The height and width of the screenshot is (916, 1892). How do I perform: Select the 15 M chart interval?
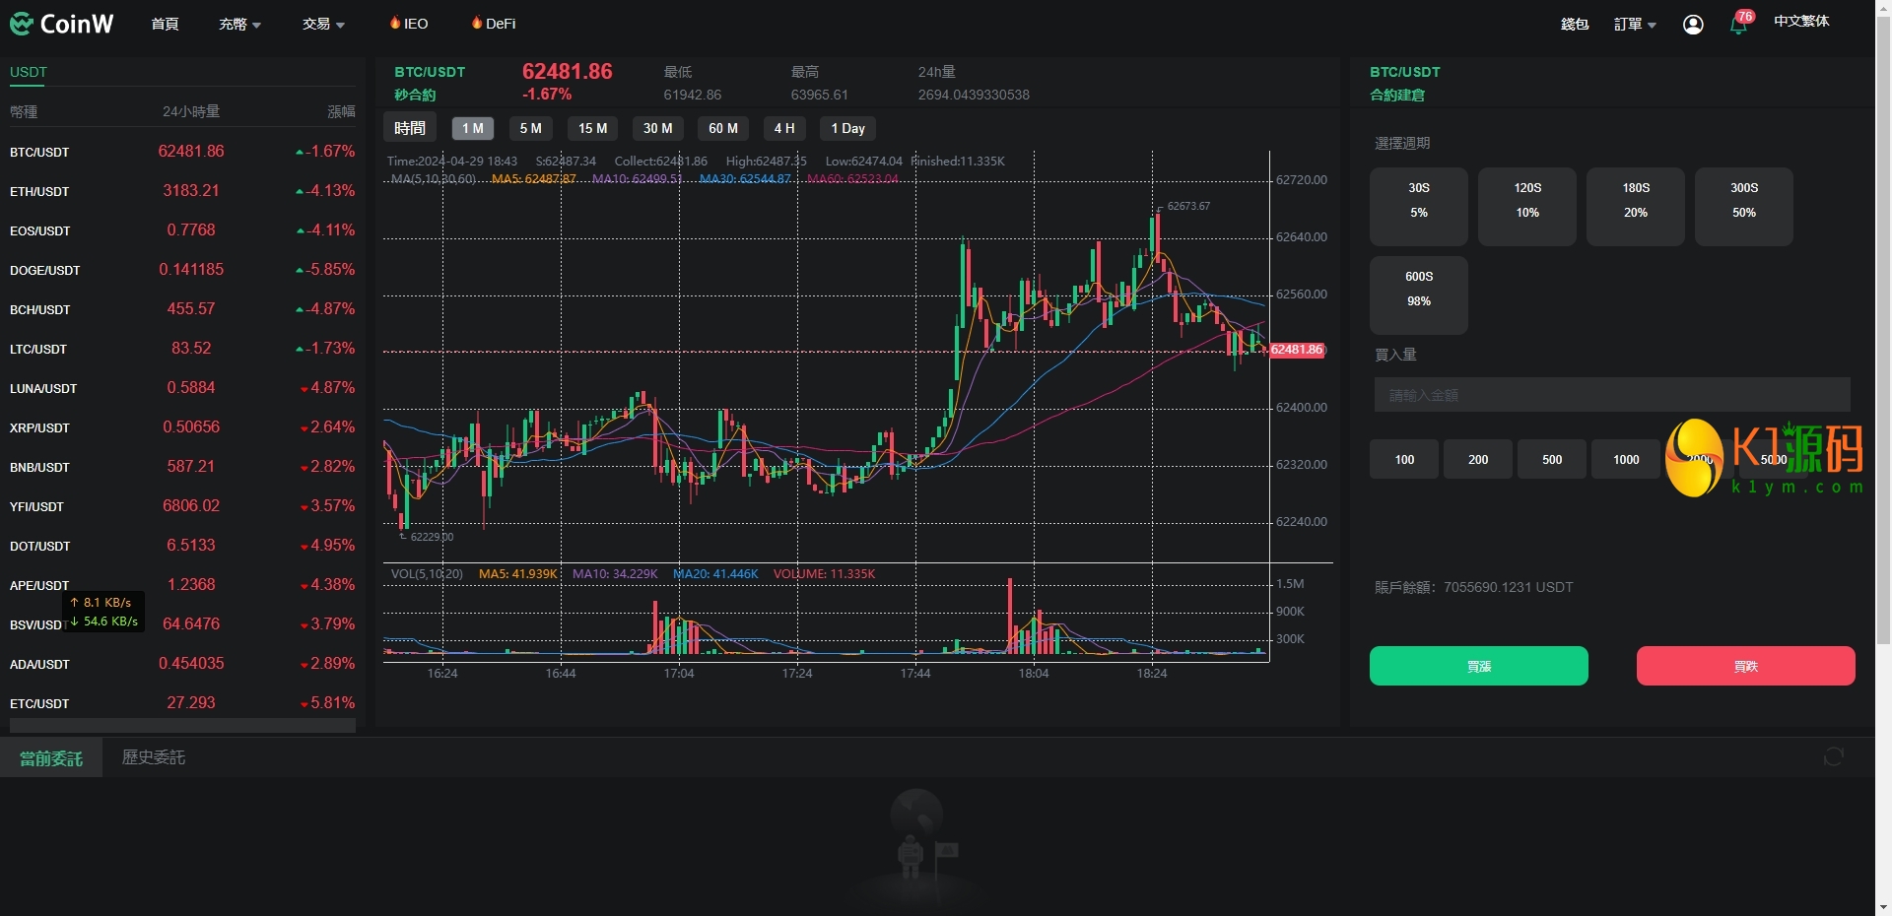(x=593, y=128)
